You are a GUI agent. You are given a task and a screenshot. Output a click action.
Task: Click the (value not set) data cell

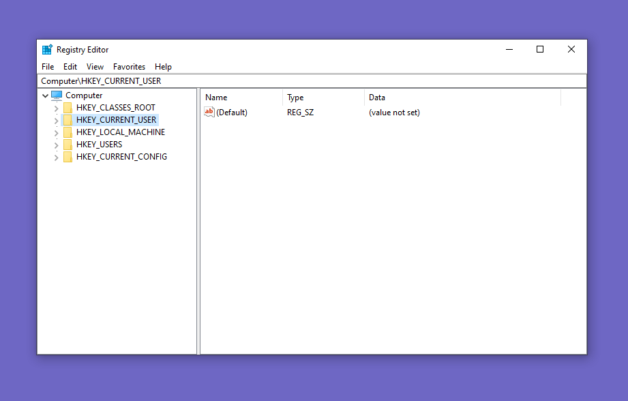(394, 113)
